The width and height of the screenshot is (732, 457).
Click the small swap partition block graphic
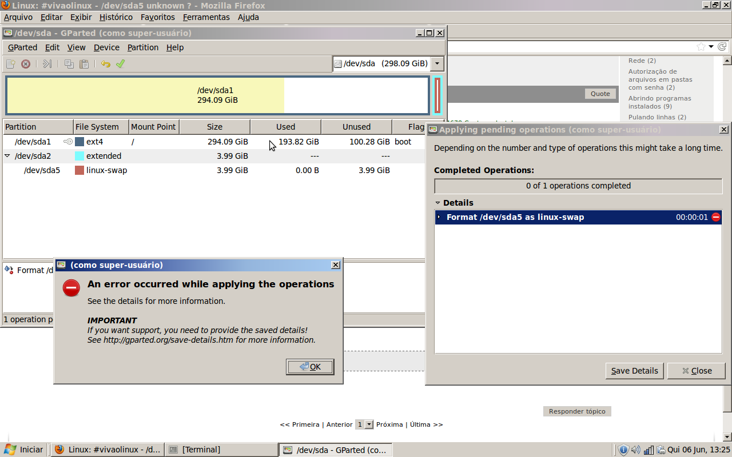[437, 95]
